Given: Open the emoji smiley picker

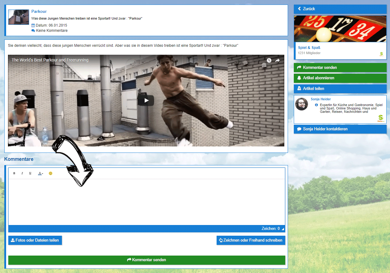Looking at the screenshot, I should (51, 173).
